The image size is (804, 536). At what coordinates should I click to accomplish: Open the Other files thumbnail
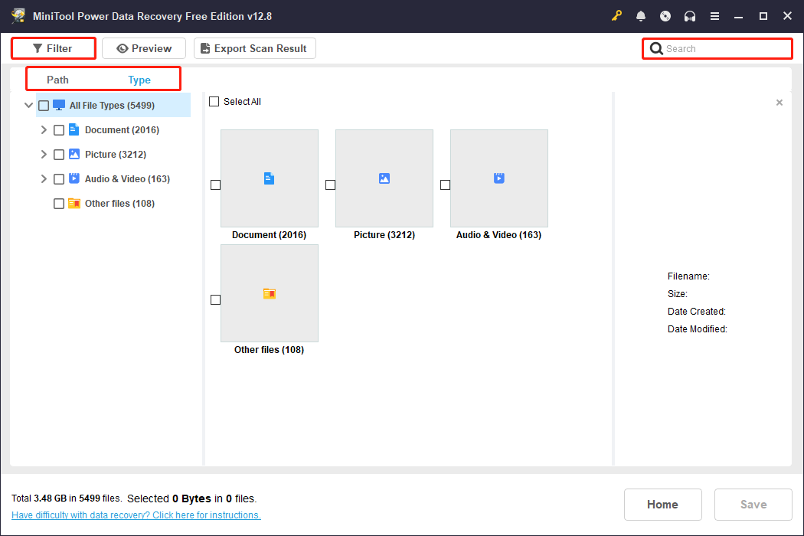pyautogui.click(x=269, y=293)
